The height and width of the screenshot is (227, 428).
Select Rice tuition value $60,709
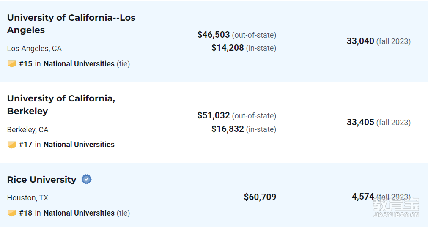[x=260, y=197]
